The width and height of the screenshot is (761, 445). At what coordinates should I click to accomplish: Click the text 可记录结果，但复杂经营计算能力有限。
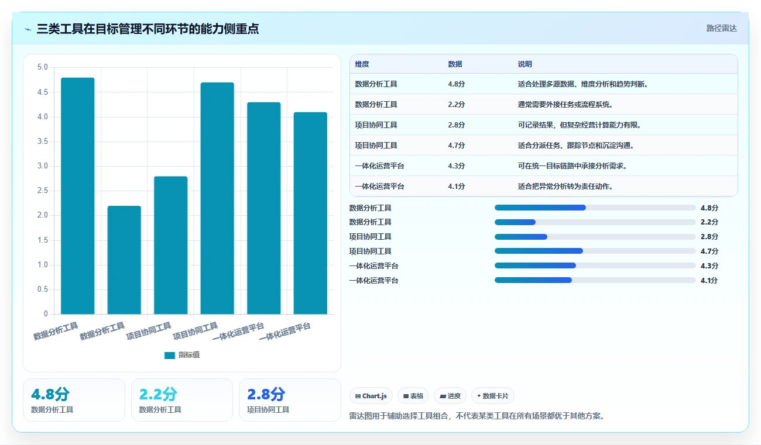579,125
